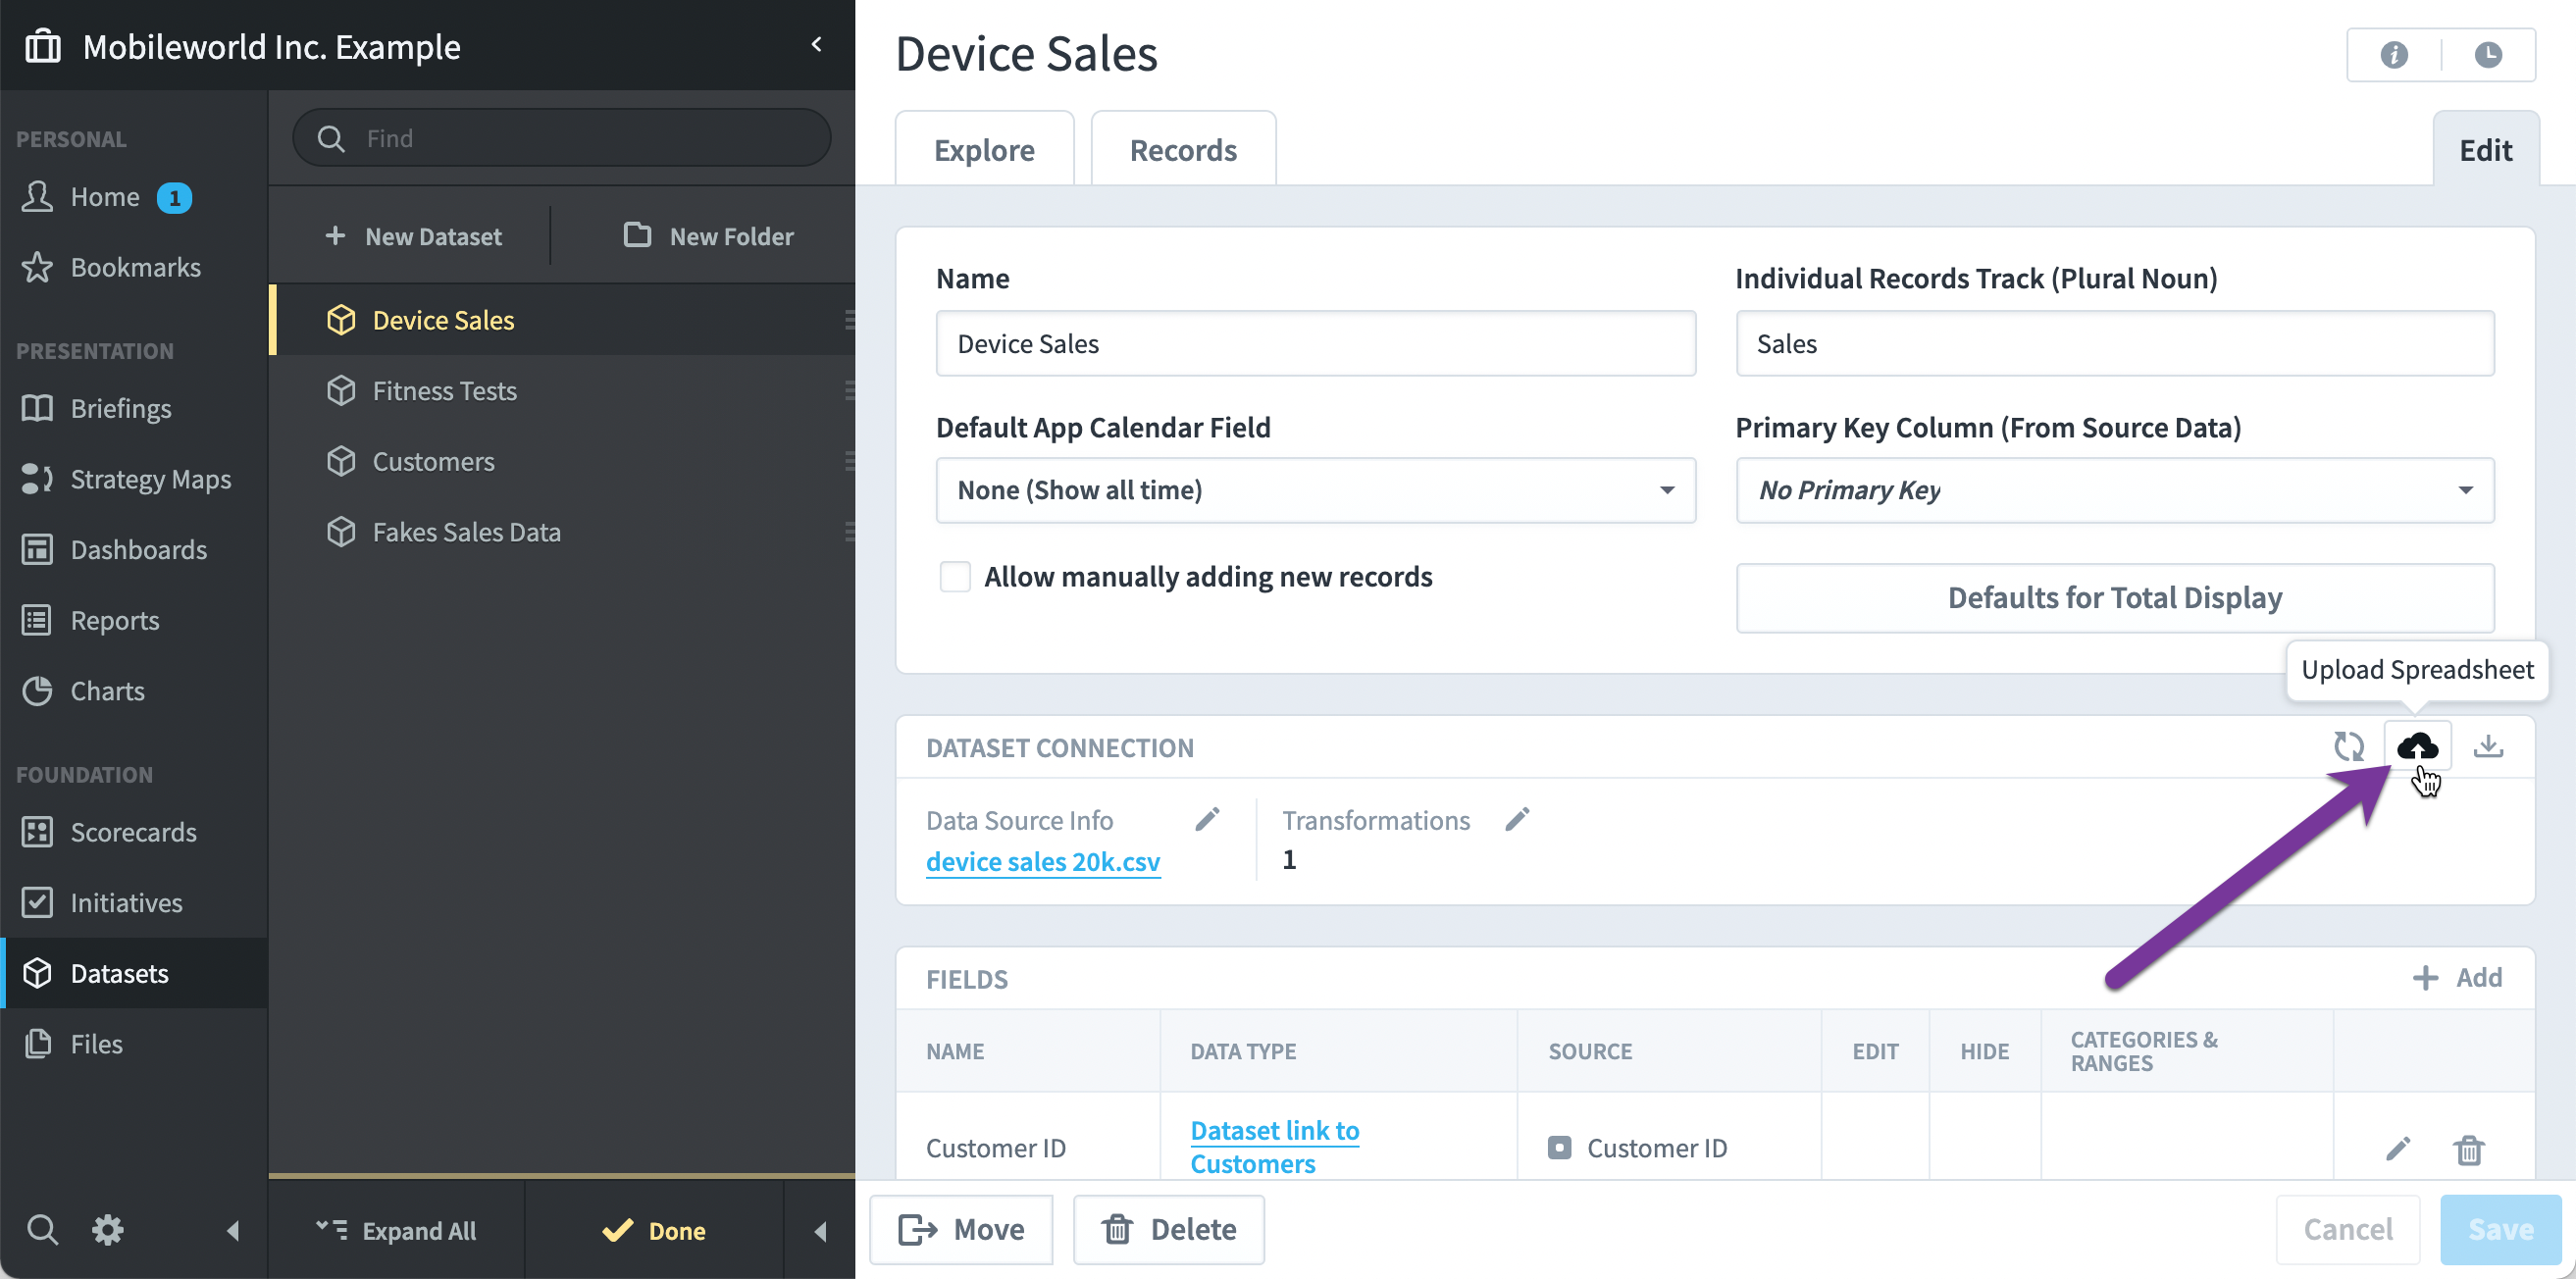
Task: Switch to the Records tab
Action: pos(1183,150)
